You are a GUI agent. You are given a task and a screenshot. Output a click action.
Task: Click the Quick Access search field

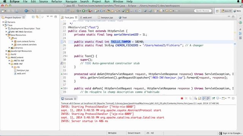click(203, 11)
